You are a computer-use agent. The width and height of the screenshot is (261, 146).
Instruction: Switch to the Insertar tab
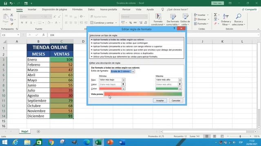[x=32, y=9]
